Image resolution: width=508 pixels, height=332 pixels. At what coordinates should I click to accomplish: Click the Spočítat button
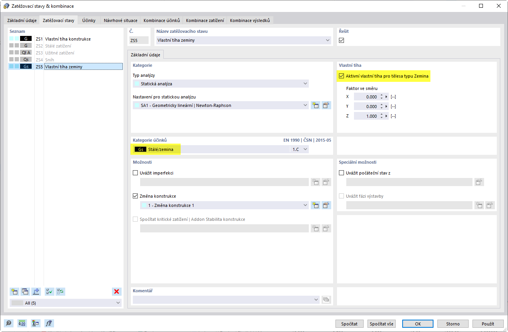coord(349,324)
